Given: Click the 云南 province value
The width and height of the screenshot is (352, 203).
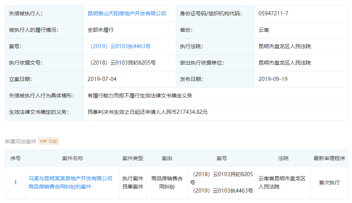Looking at the screenshot, I should point(264,30).
